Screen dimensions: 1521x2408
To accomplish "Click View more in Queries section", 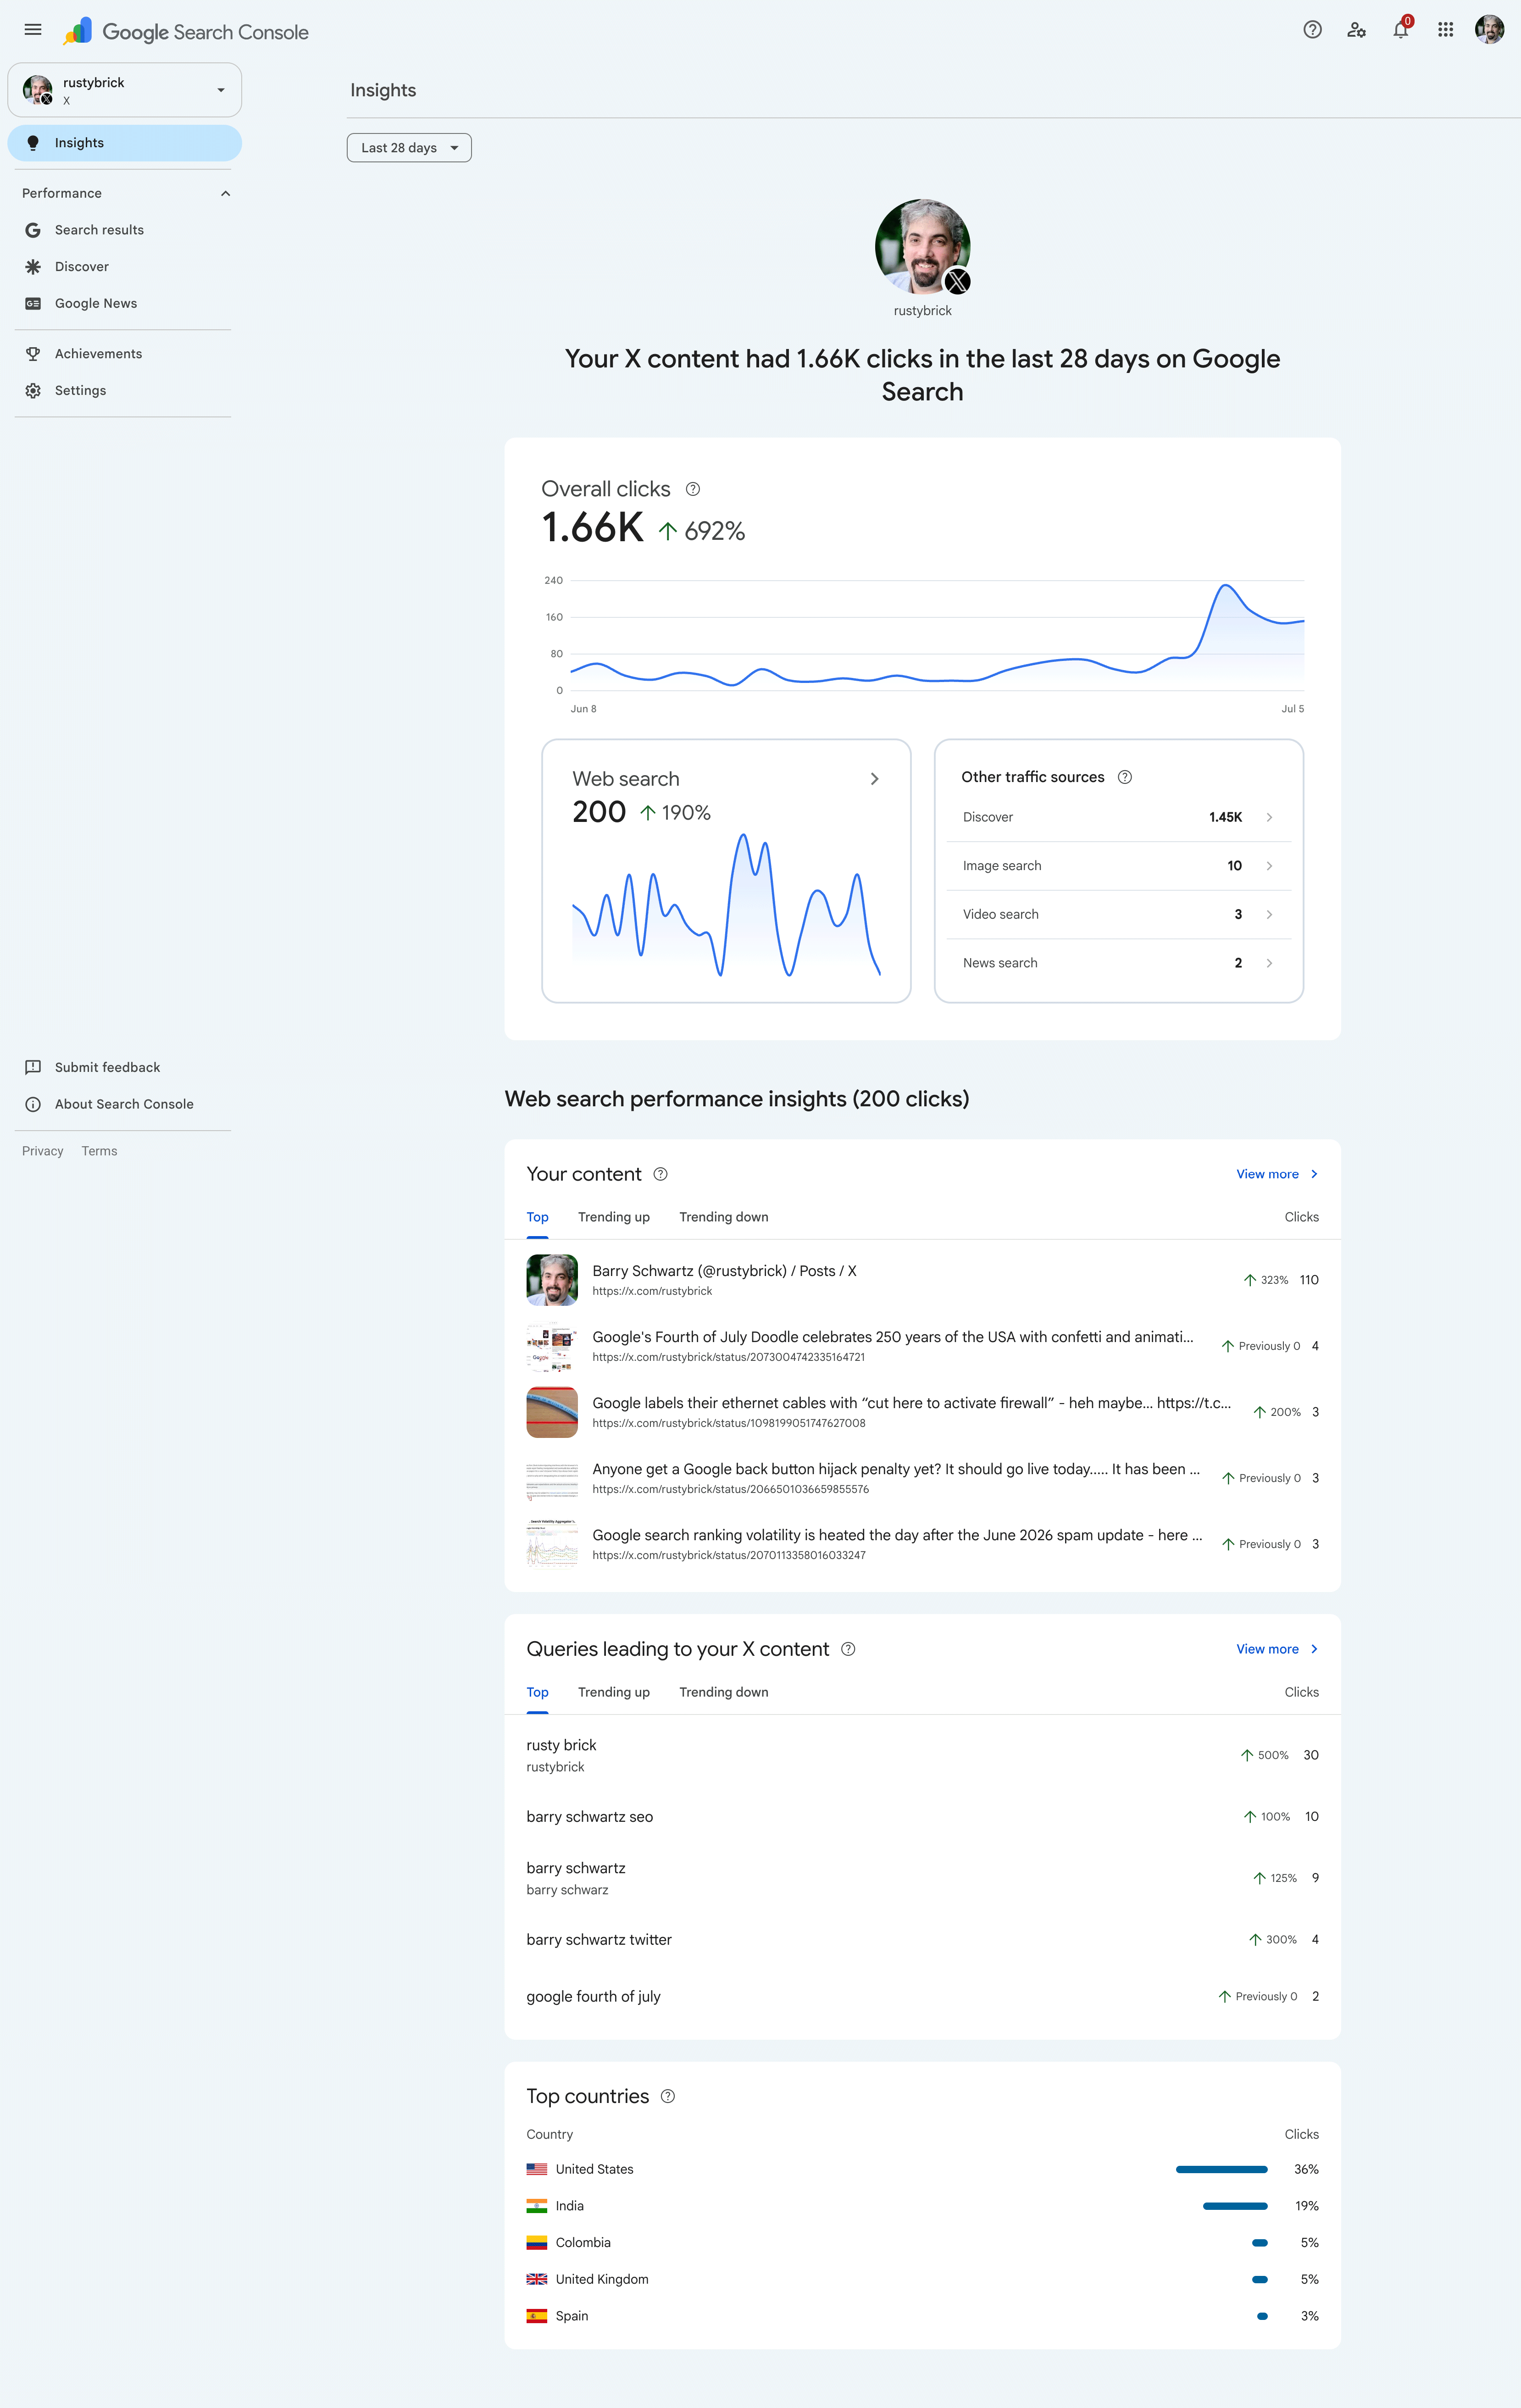I will click(x=1277, y=1649).
